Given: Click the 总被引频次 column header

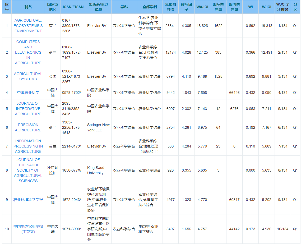Looking at the screenshot, I should (170, 7).
